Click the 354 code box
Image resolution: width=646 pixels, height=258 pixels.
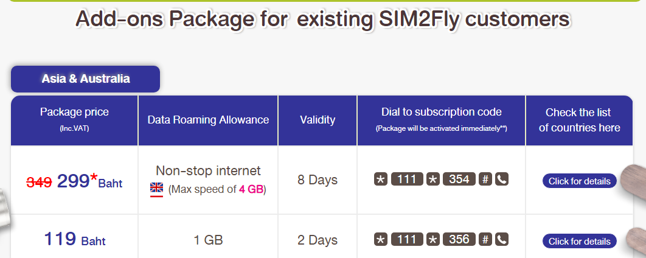[x=459, y=180]
